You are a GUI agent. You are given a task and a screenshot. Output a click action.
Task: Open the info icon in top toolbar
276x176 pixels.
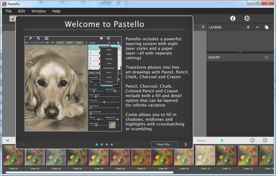click(x=233, y=18)
